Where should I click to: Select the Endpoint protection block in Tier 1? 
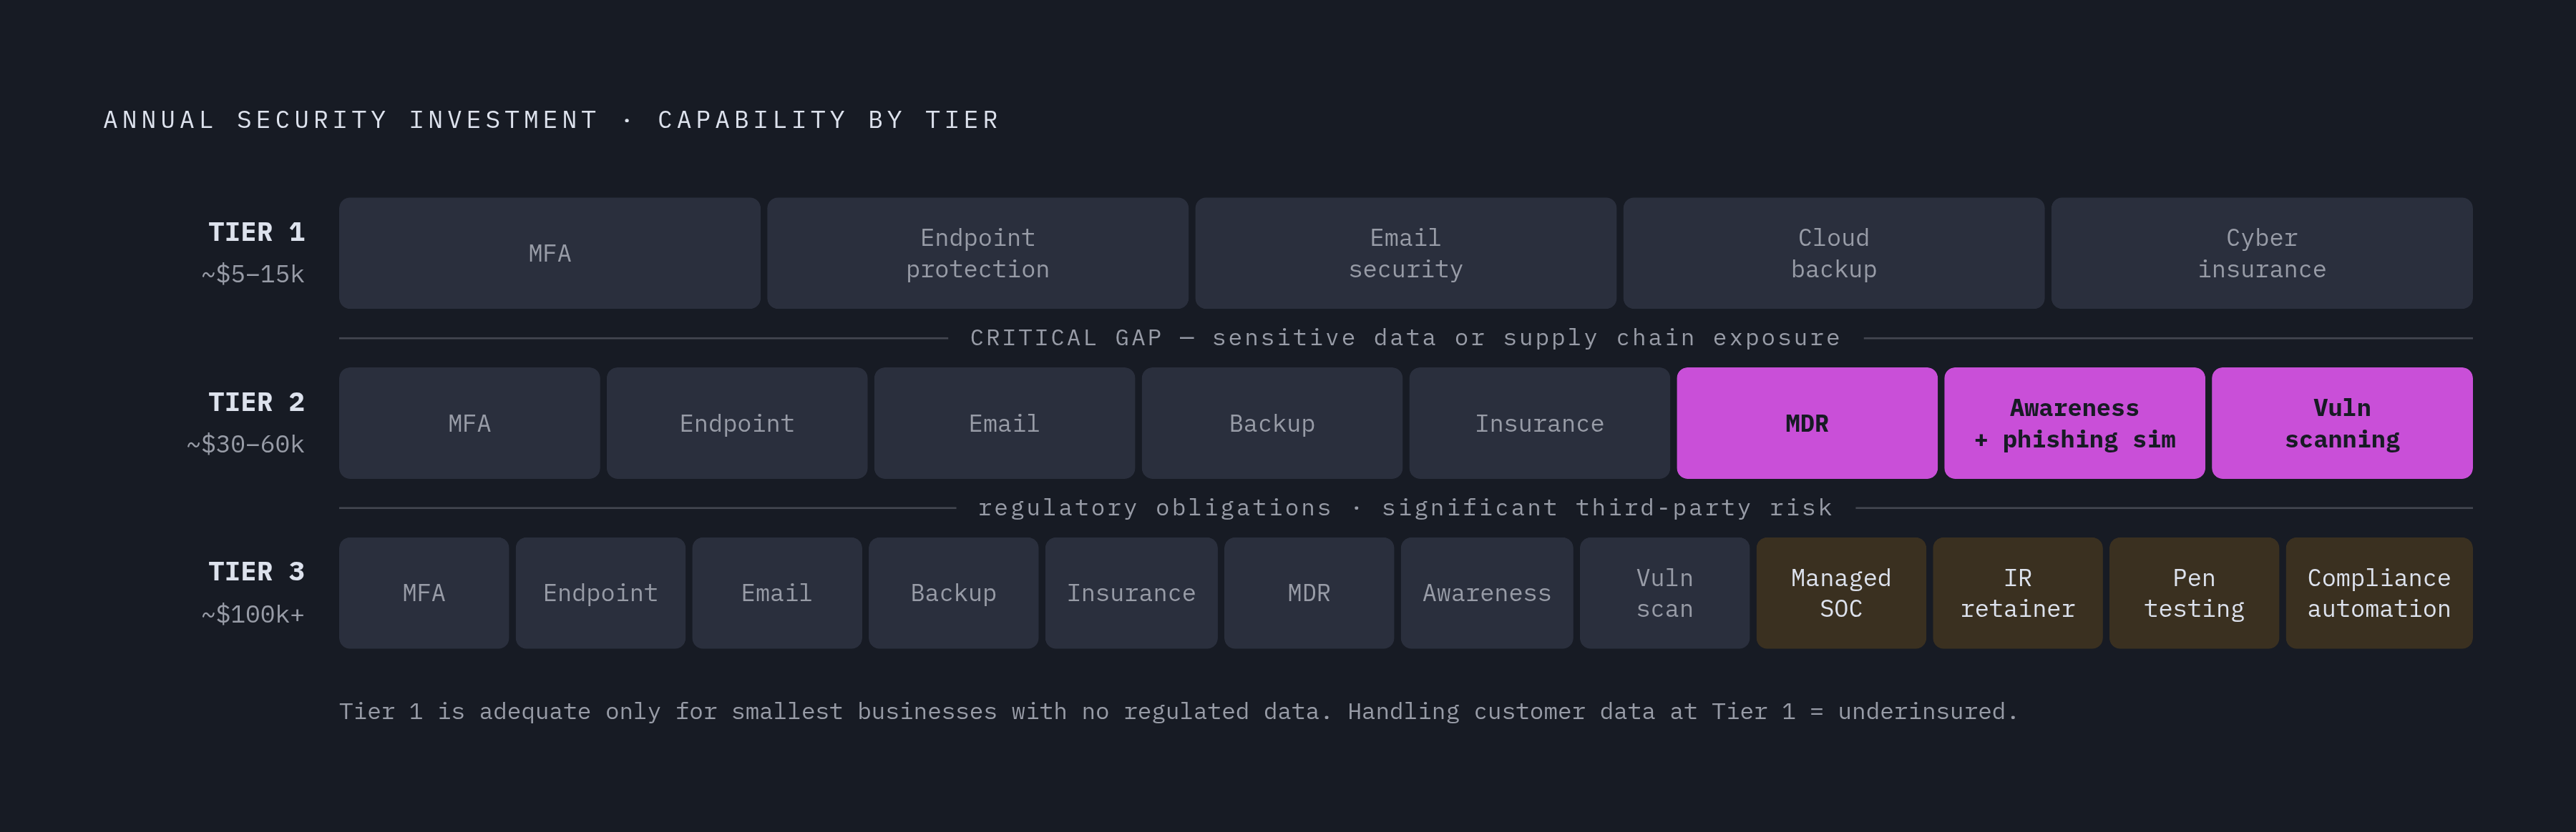[x=977, y=253]
